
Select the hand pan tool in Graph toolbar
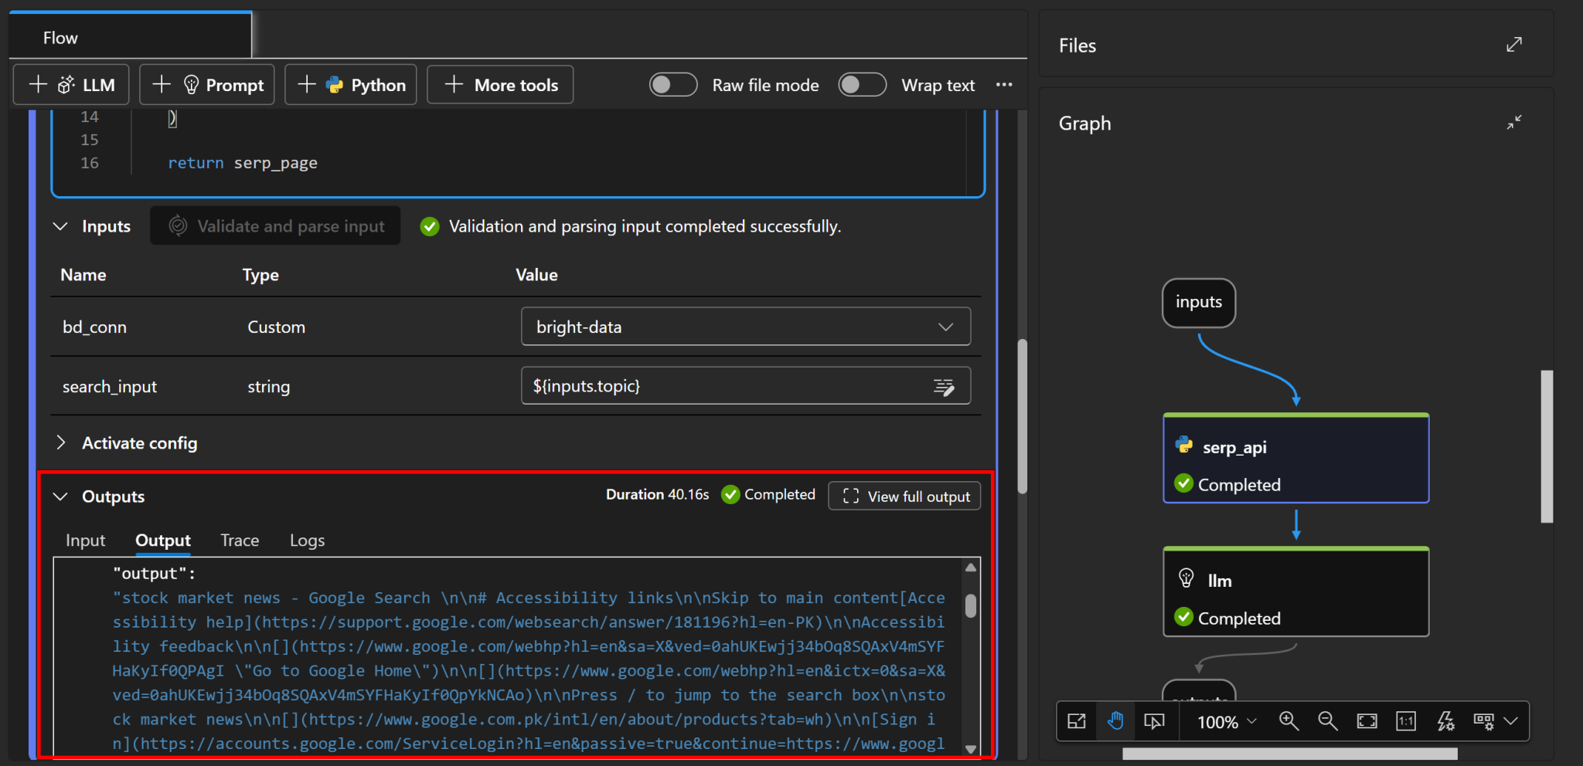(x=1115, y=721)
